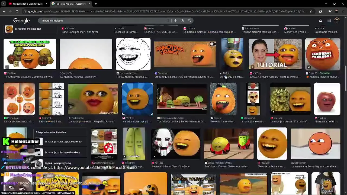The image size is (347, 195).
Task: Open the 'Dane Boedigheimer - Alto Nivel' result
Action: point(80,32)
